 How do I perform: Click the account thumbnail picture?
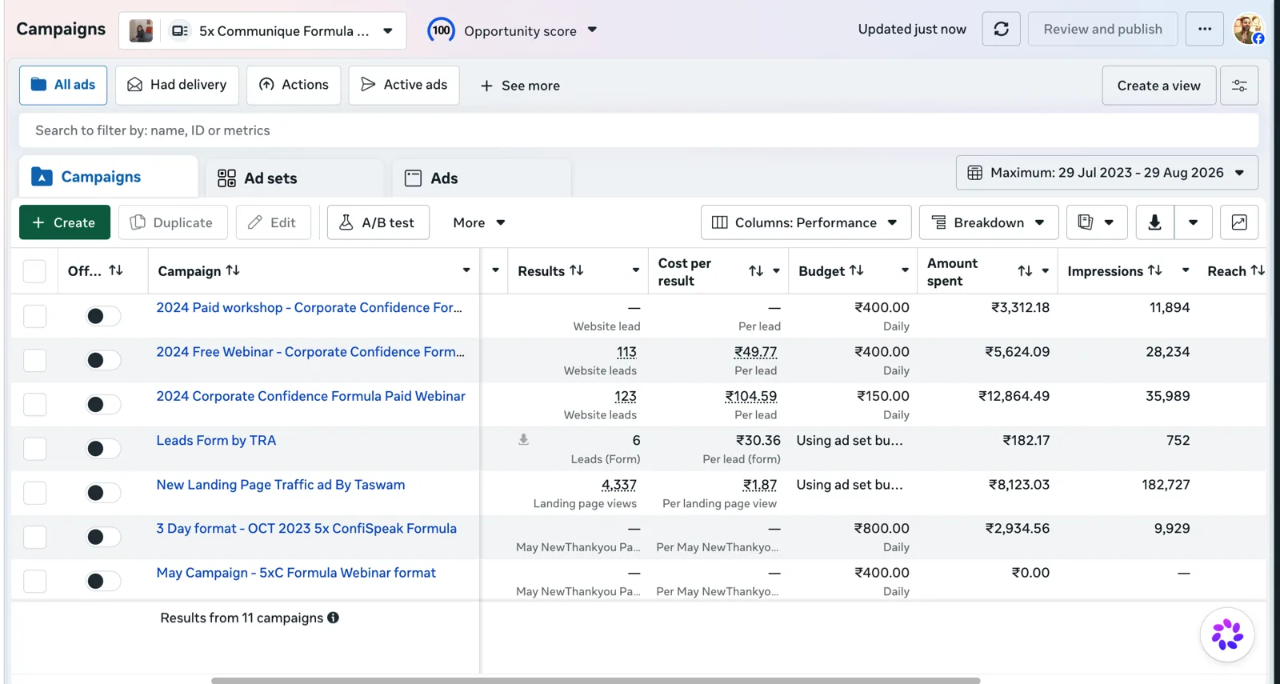141,30
